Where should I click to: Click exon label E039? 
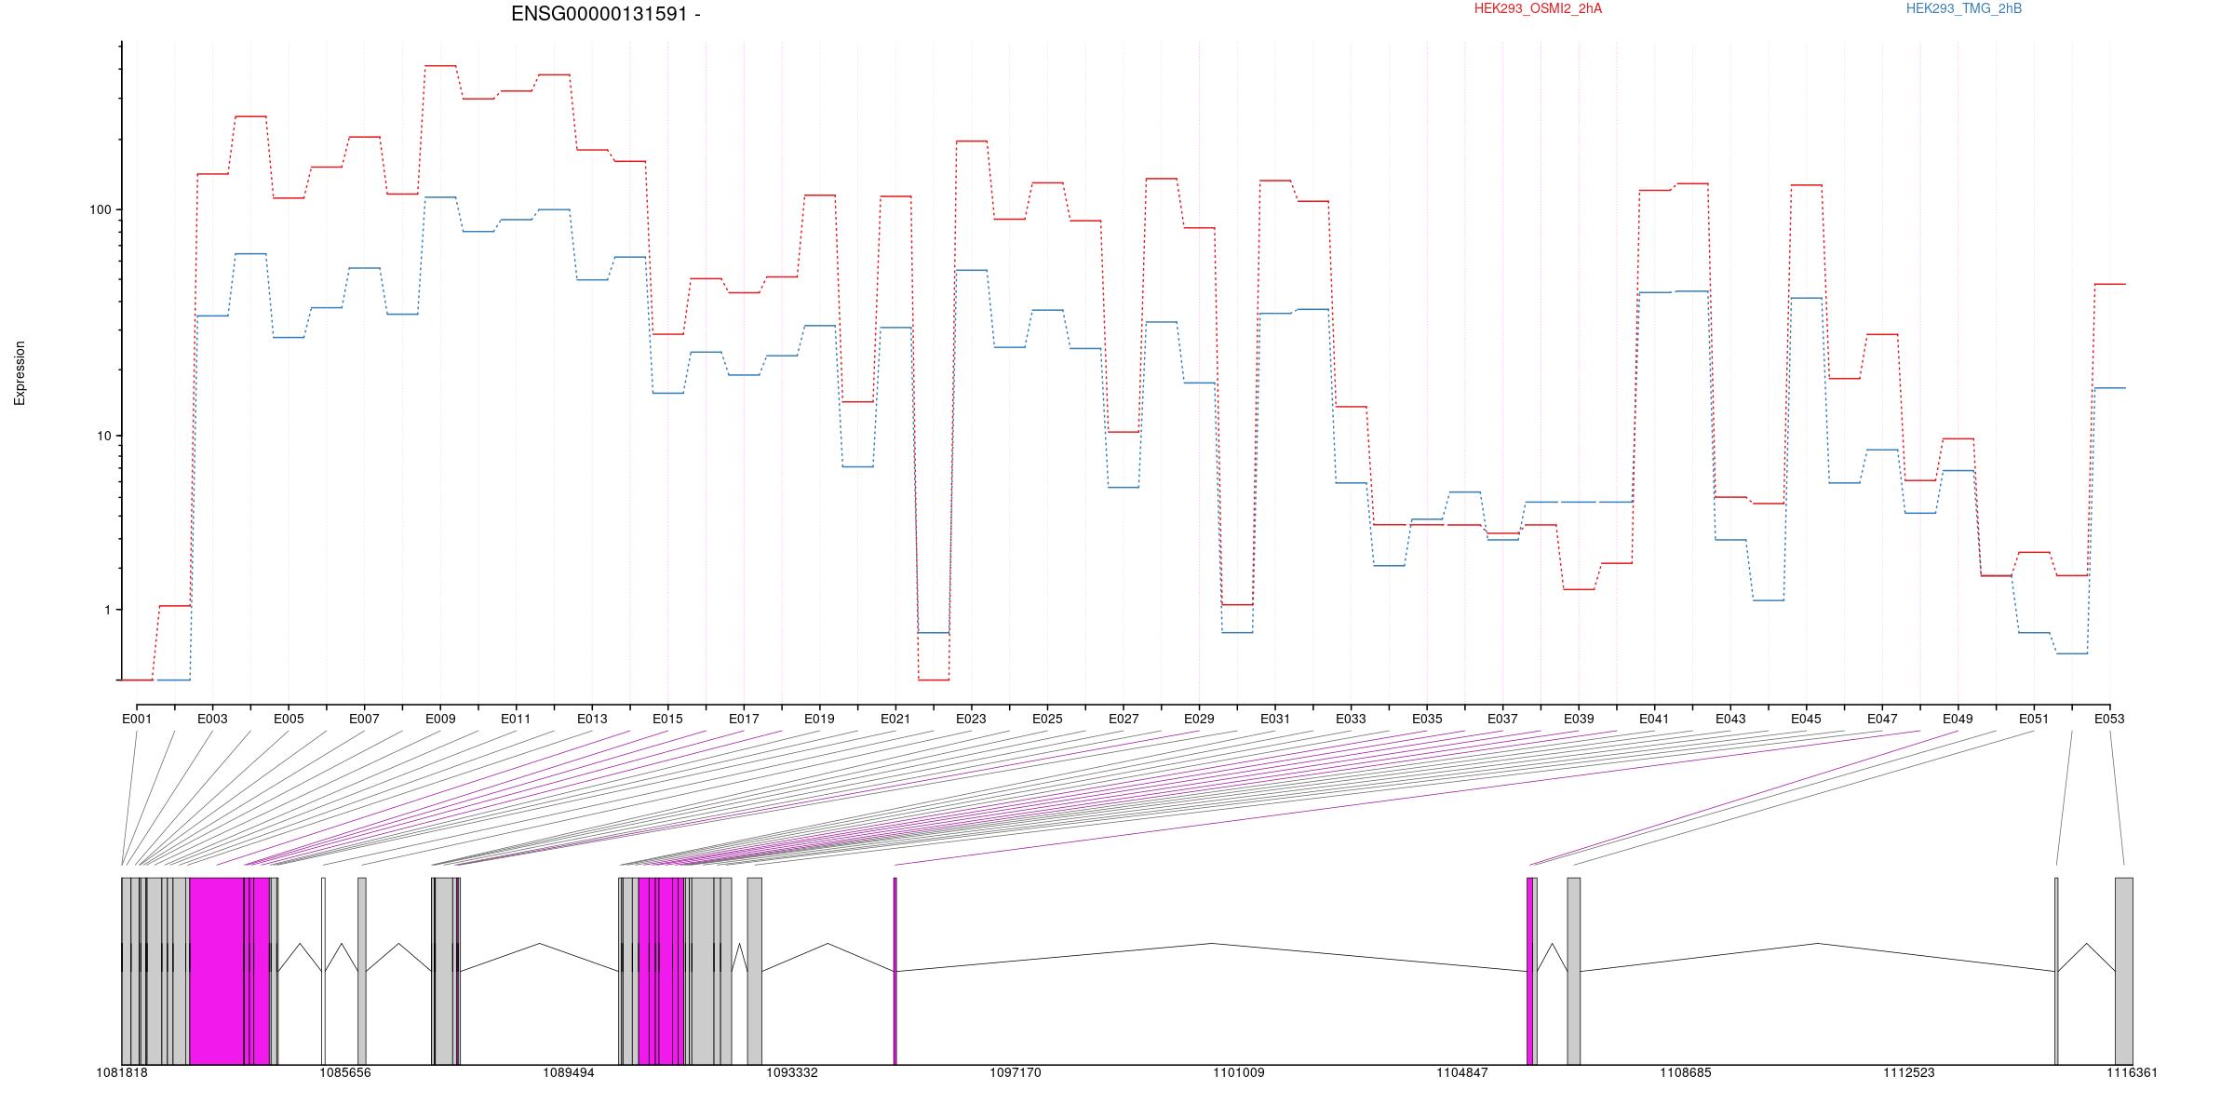coord(1579,719)
